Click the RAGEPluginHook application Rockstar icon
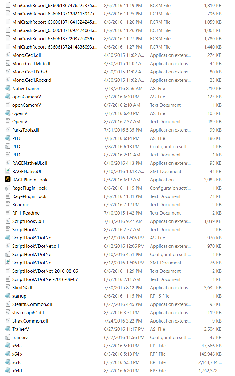Image resolution: width=235 pixels, height=376 pixels. [x=8, y=180]
